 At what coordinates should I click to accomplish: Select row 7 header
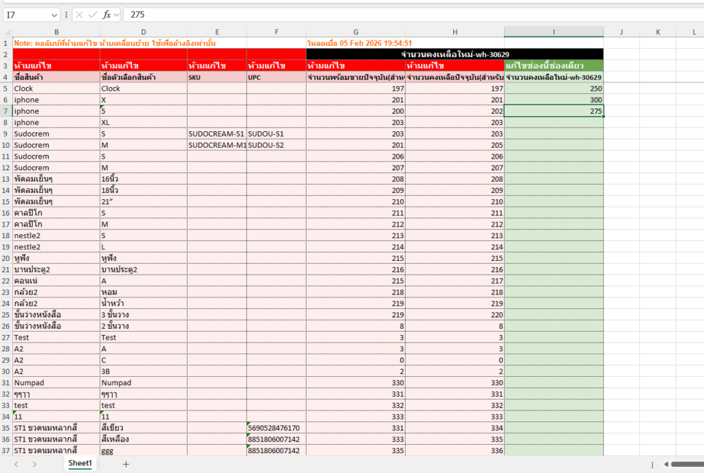(6, 111)
